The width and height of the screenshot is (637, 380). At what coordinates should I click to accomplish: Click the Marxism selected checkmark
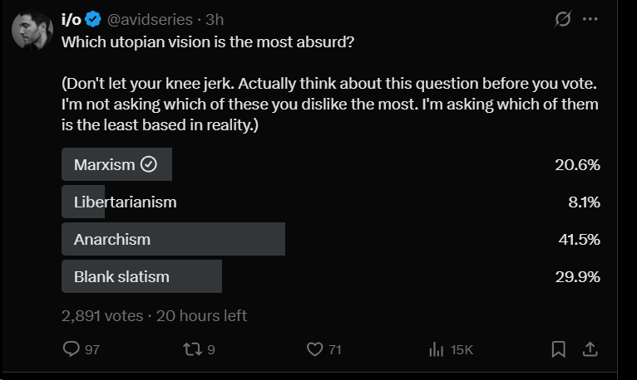tap(149, 164)
